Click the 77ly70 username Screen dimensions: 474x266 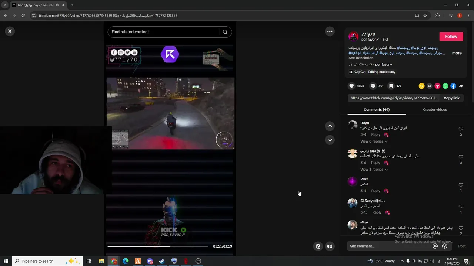[x=368, y=34]
